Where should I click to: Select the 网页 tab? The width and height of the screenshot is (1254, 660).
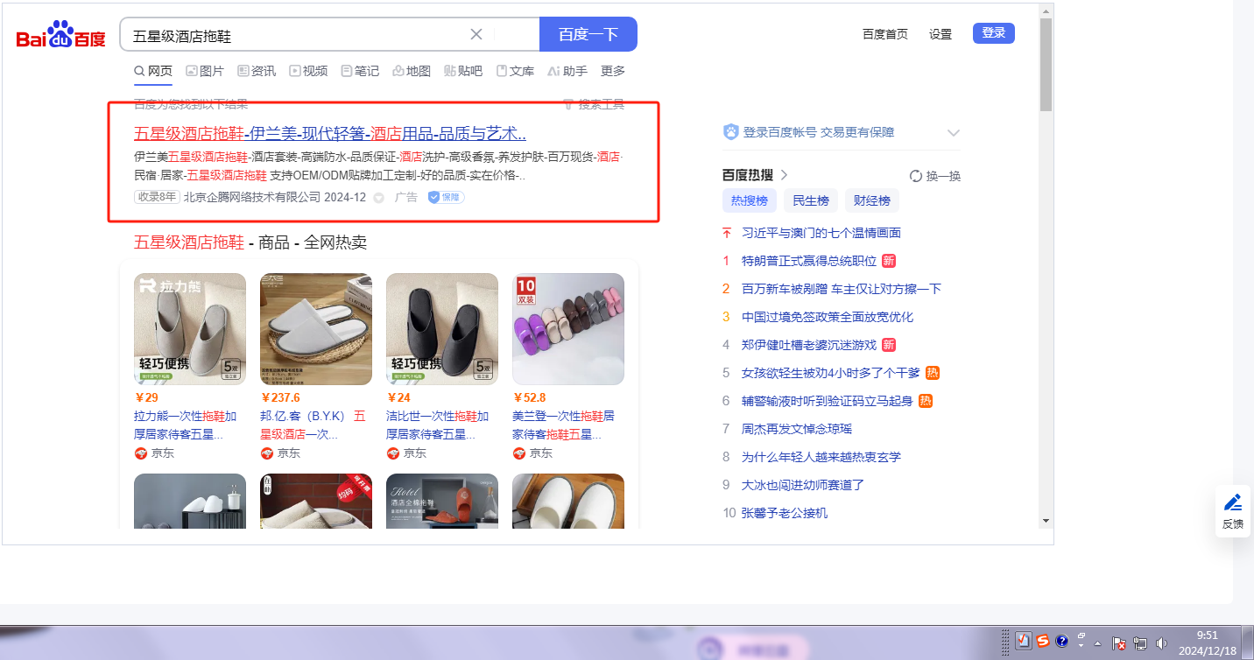(x=153, y=71)
